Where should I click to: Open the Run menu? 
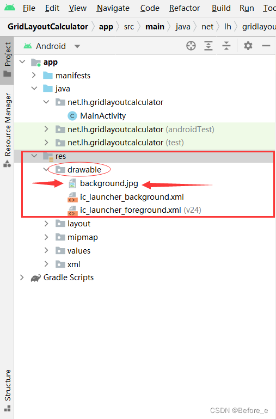coord(247,8)
